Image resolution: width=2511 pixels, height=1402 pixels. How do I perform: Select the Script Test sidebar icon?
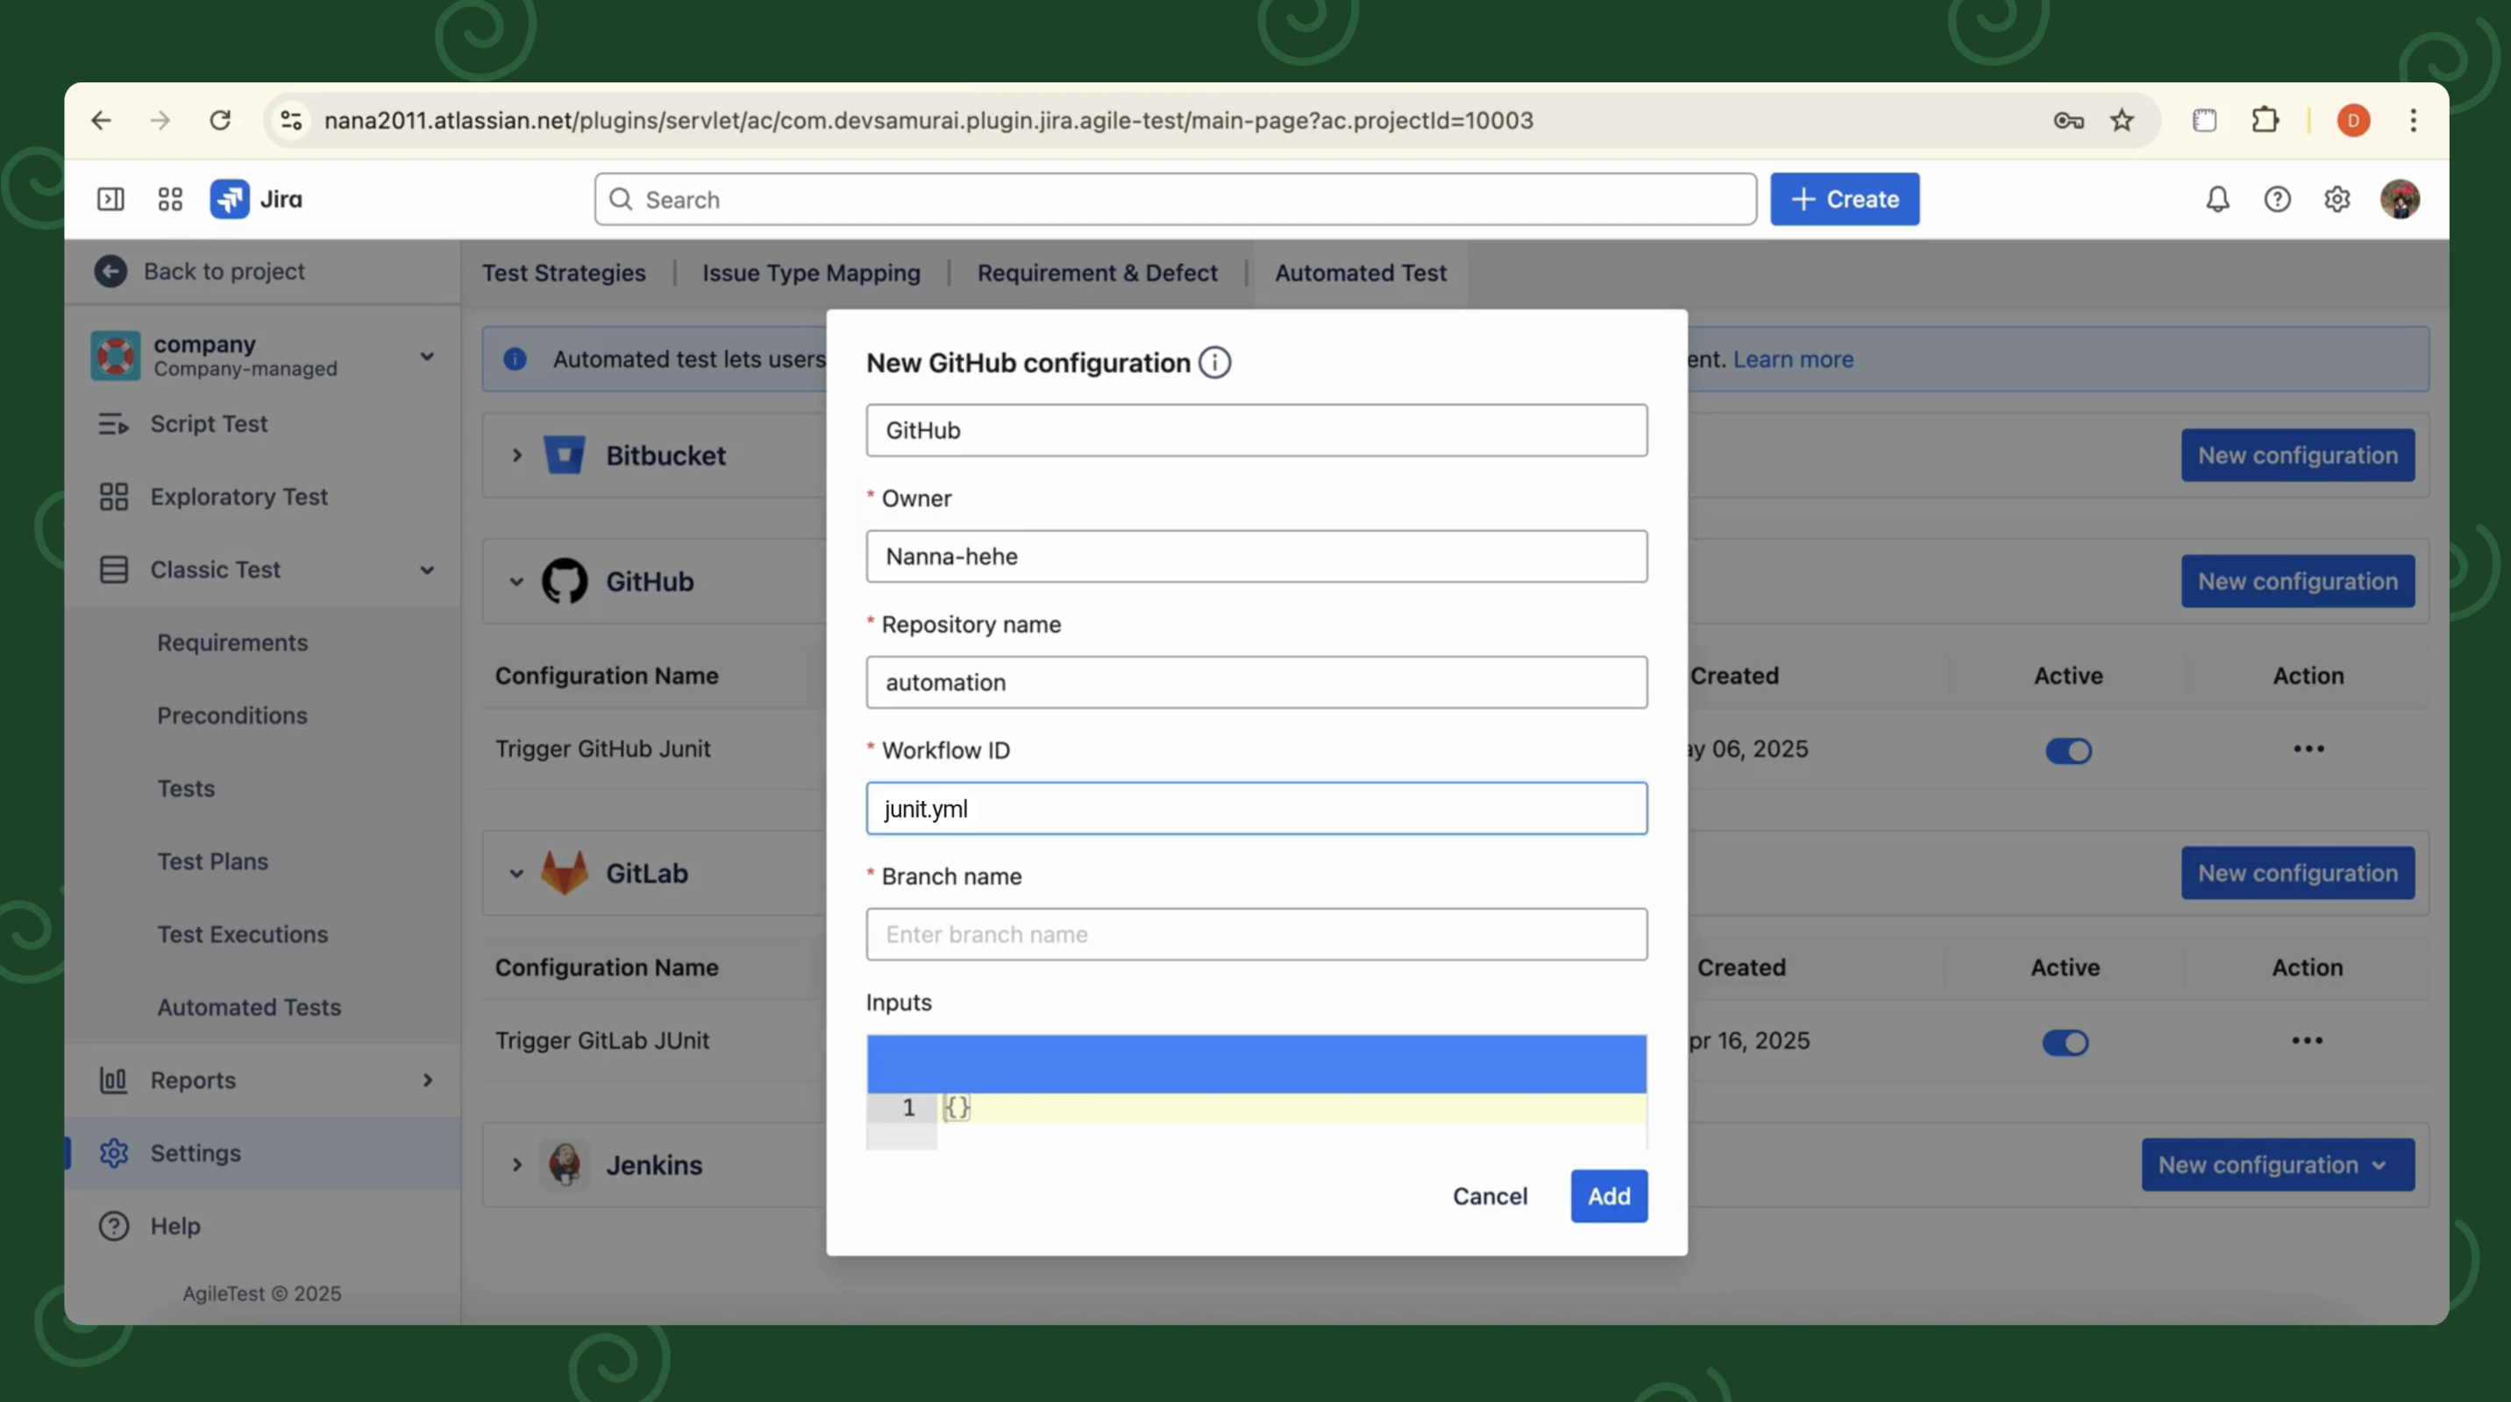(x=114, y=424)
